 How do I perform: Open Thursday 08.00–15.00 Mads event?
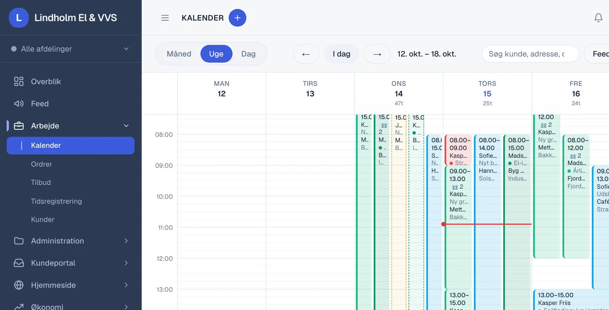[517, 223]
